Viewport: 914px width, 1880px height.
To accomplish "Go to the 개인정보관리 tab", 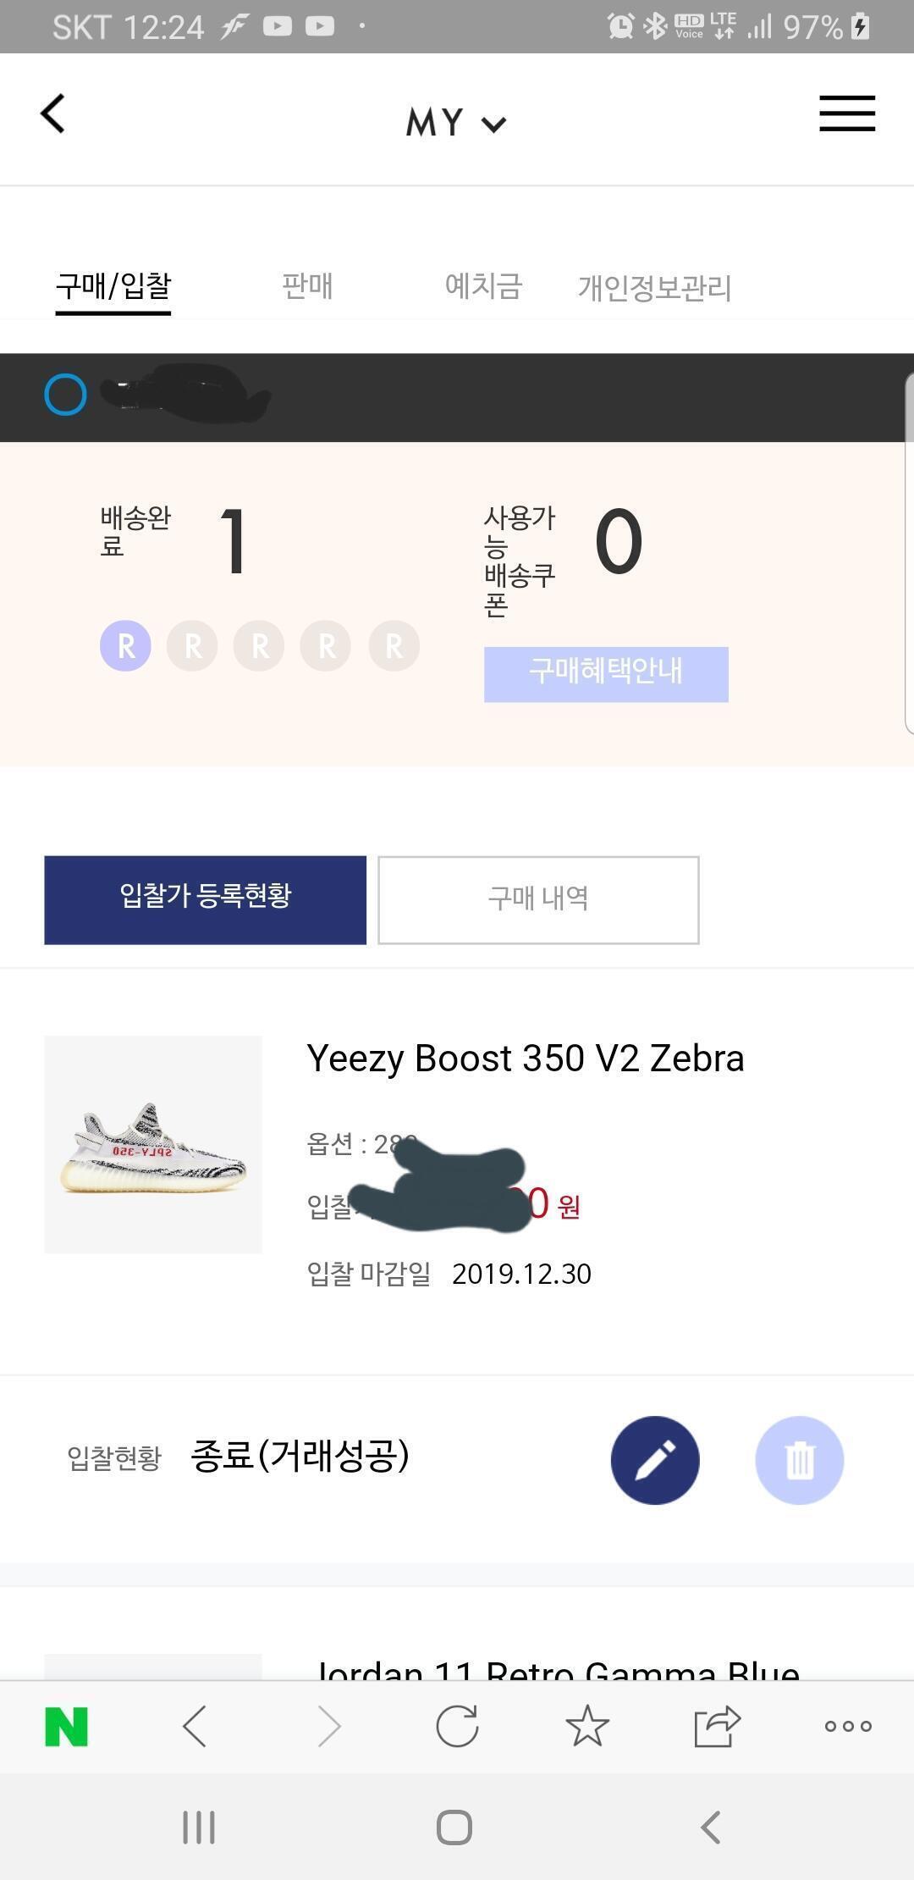I will pos(654,288).
